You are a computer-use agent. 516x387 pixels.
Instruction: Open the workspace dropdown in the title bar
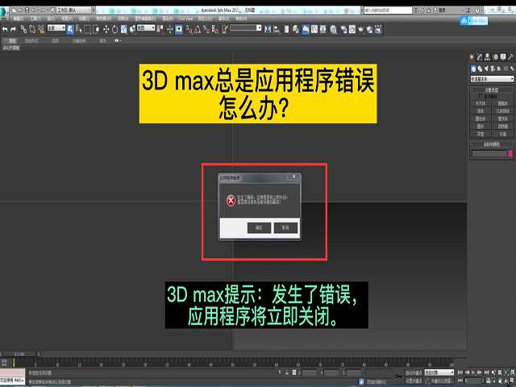coord(74,10)
